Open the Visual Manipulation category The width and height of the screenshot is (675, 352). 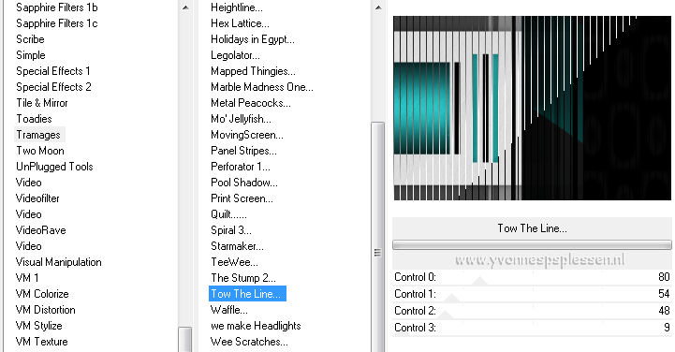click(59, 262)
